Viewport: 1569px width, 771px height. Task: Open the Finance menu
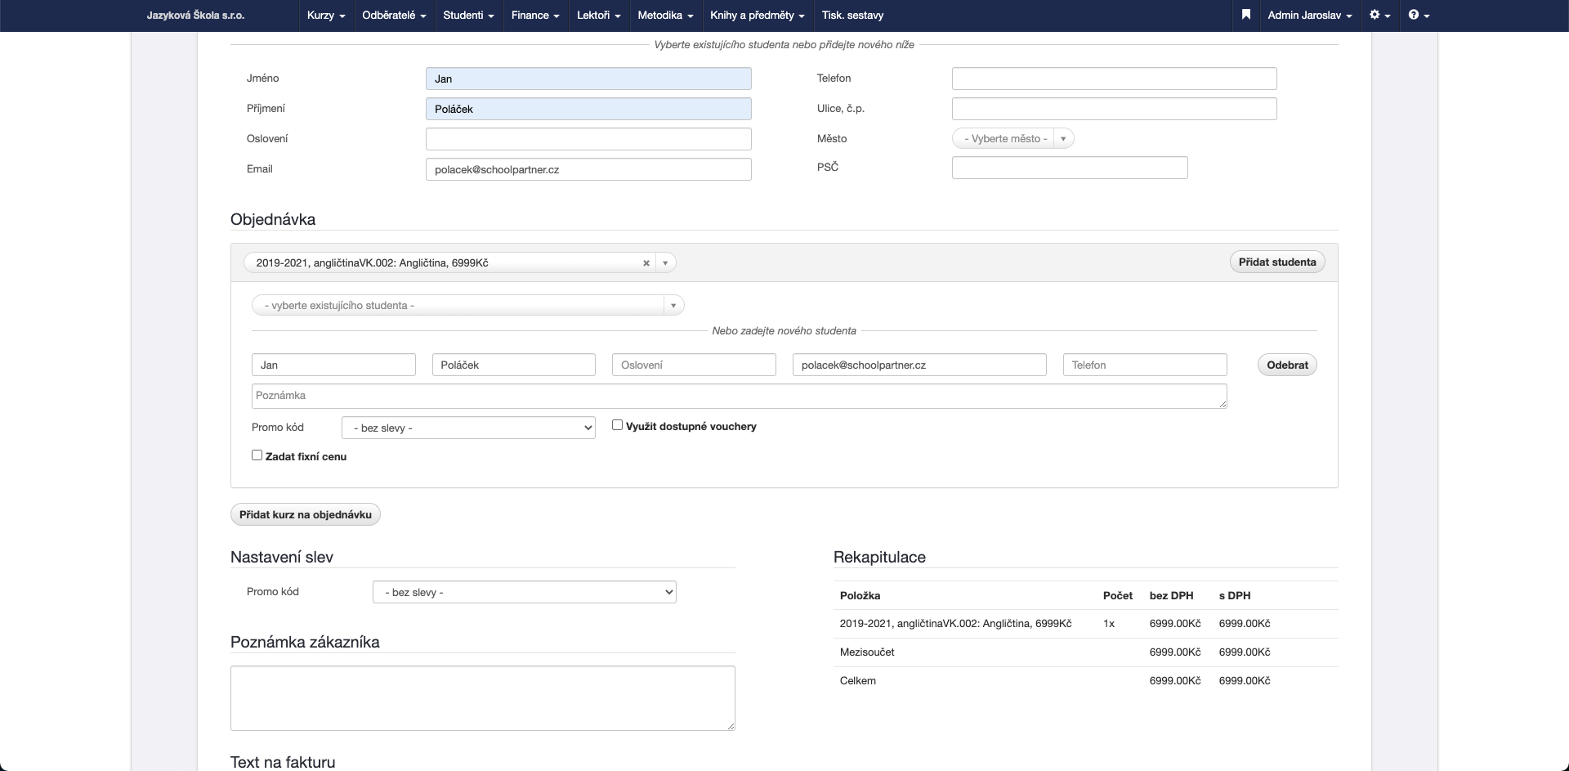pos(535,15)
